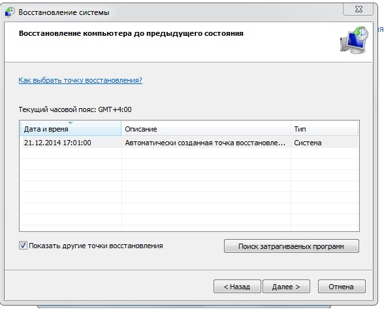Click the sort arrow above 'Дата и время'
The image size is (384, 314).
tap(71, 123)
